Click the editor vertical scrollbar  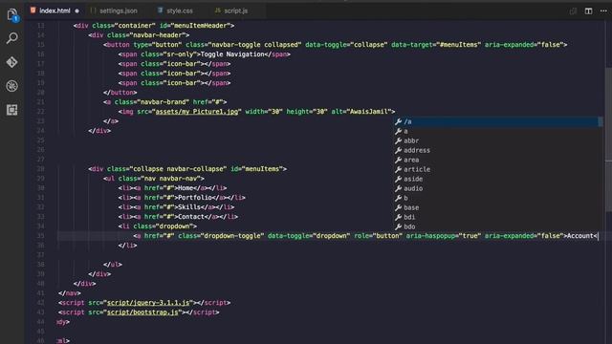tap(608, 140)
